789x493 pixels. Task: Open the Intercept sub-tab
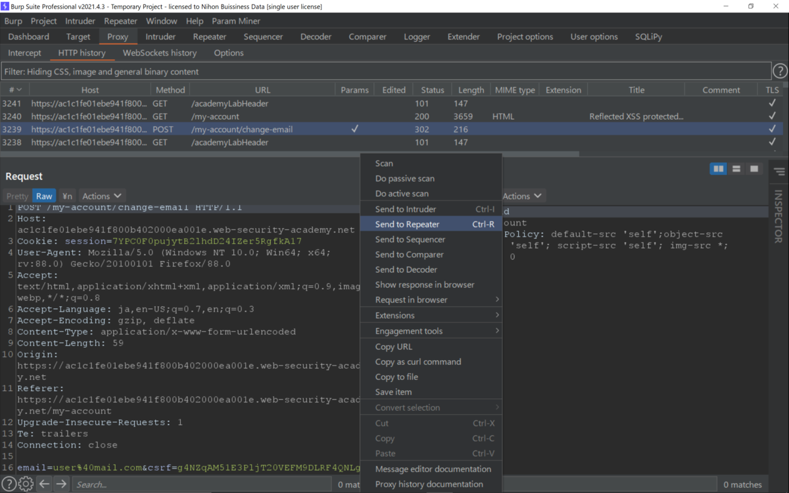[x=24, y=53]
